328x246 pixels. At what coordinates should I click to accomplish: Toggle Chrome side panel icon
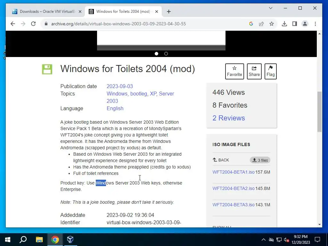[295, 24]
